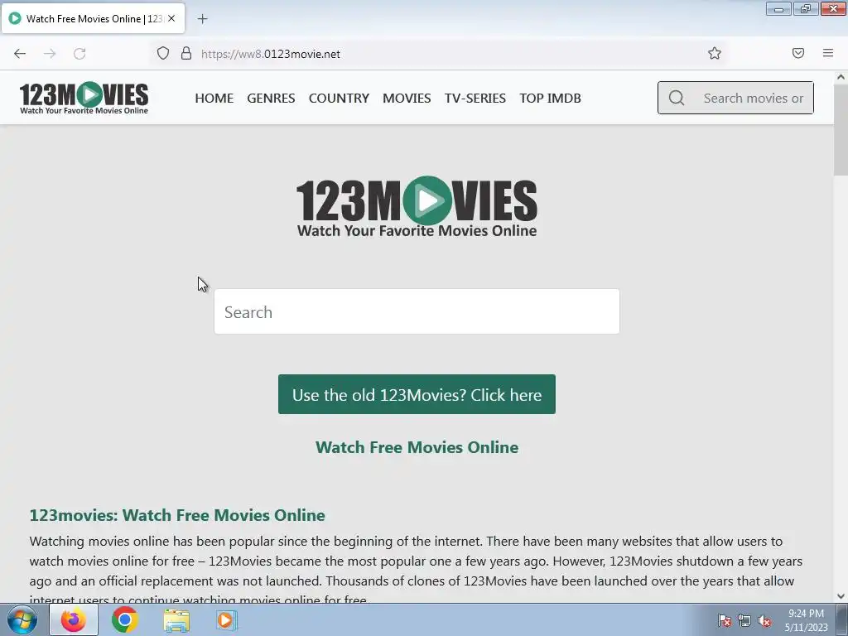Launch Chrome from the taskbar
The width and height of the screenshot is (848, 636).
(125, 619)
